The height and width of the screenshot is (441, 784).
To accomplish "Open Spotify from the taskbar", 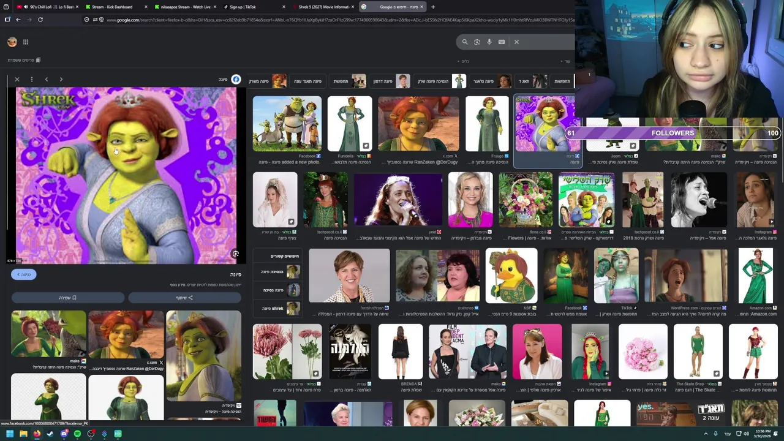I will coord(77,434).
